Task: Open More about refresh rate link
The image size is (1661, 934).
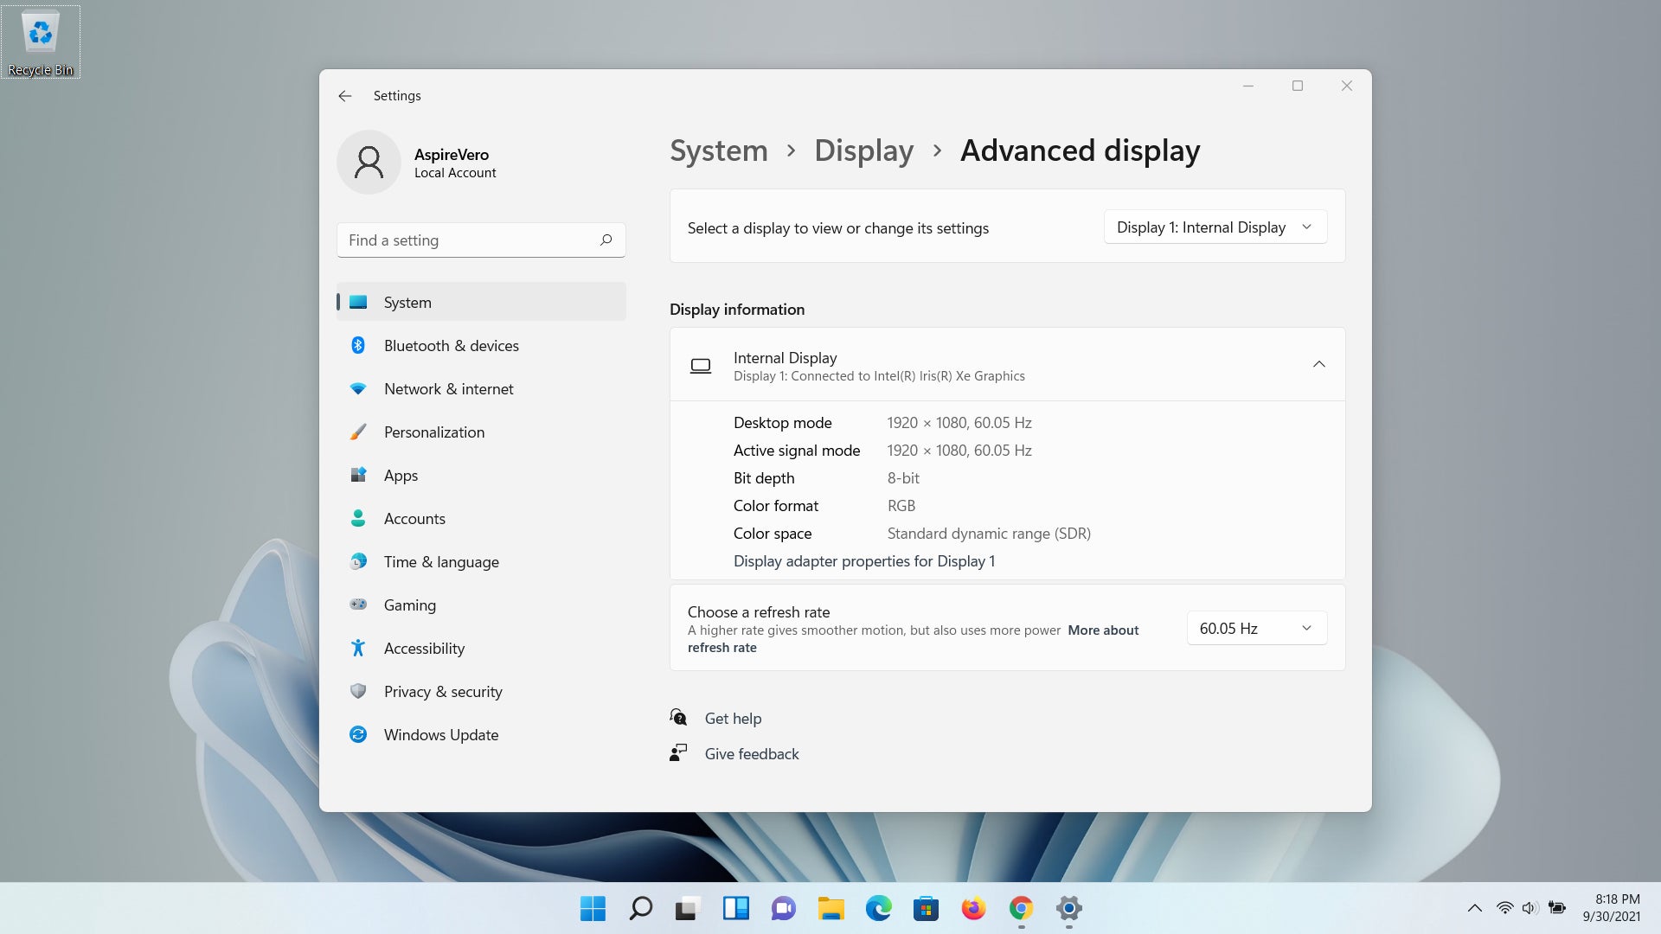Action: [x=1103, y=630]
